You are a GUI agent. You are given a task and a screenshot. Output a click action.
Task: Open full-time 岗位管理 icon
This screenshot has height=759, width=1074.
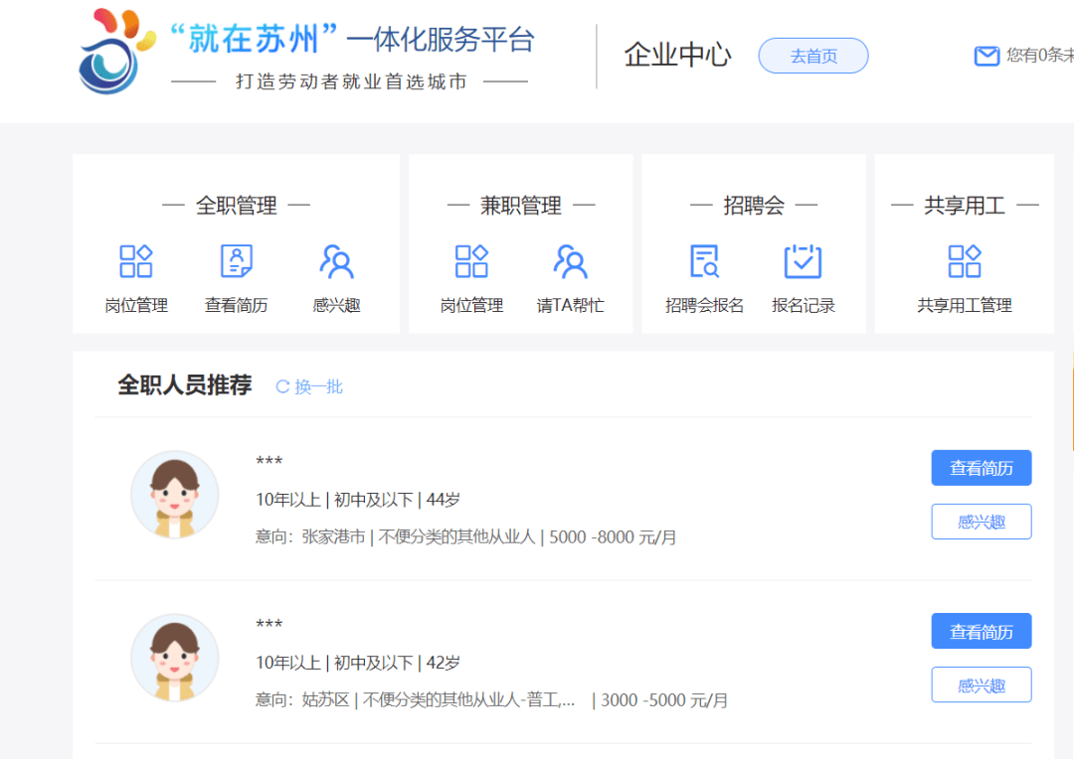click(135, 261)
